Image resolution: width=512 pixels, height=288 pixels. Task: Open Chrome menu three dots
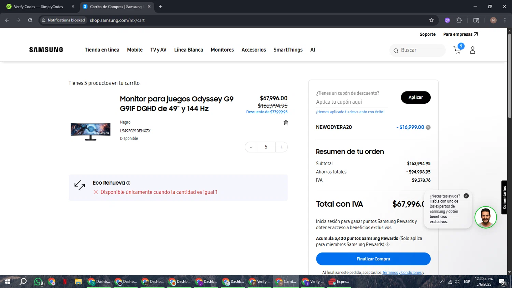[505, 20]
